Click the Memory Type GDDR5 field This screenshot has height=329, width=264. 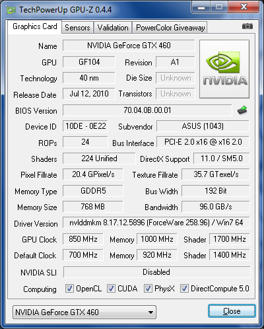(x=93, y=191)
